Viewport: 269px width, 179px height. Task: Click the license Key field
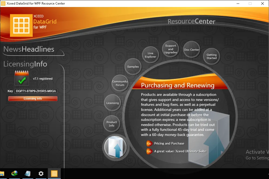(36, 91)
